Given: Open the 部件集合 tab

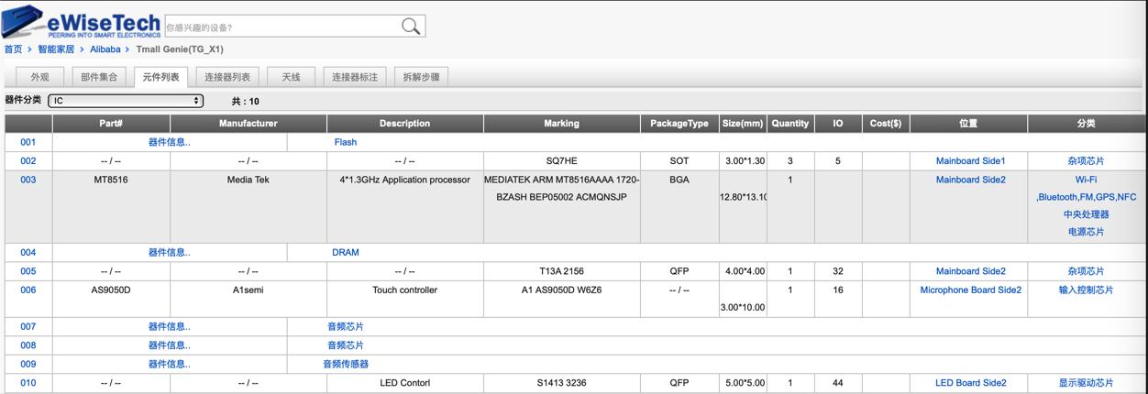Looking at the screenshot, I should pos(99,78).
